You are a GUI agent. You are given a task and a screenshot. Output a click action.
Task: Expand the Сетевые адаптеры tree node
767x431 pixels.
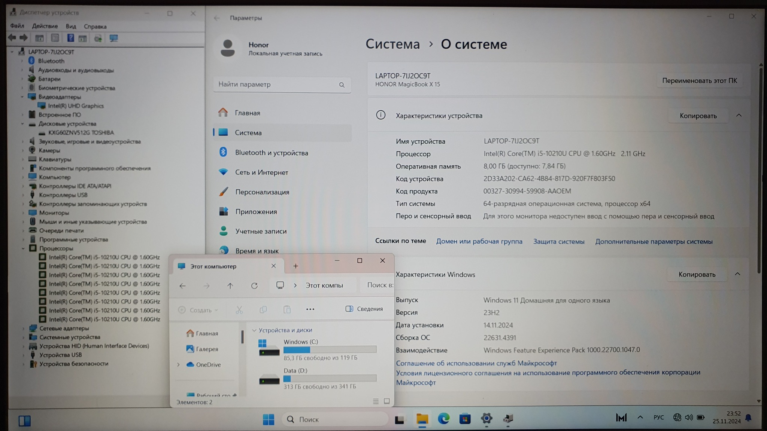(23, 328)
